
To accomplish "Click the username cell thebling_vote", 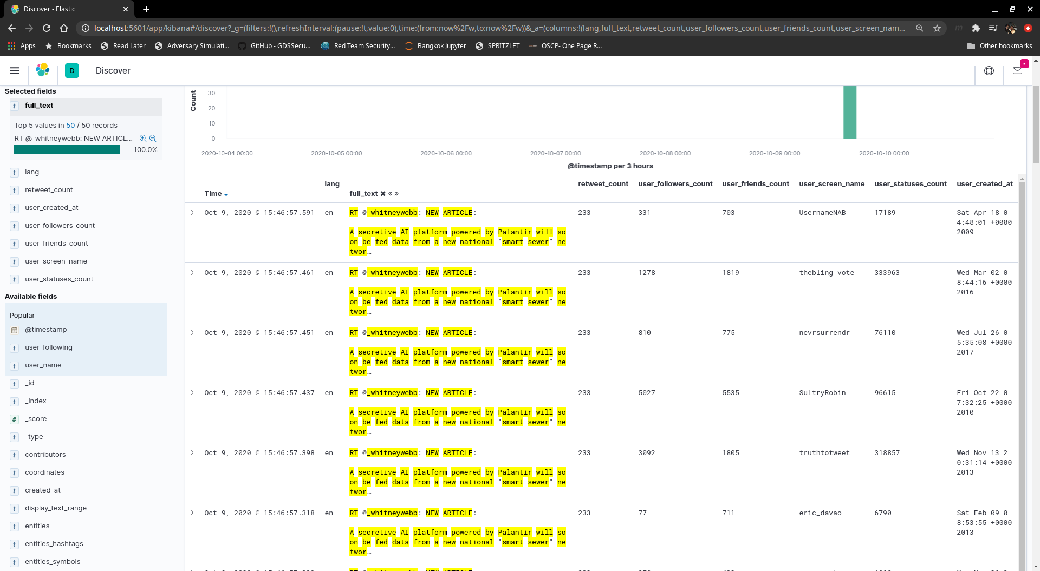I will click(x=827, y=273).
